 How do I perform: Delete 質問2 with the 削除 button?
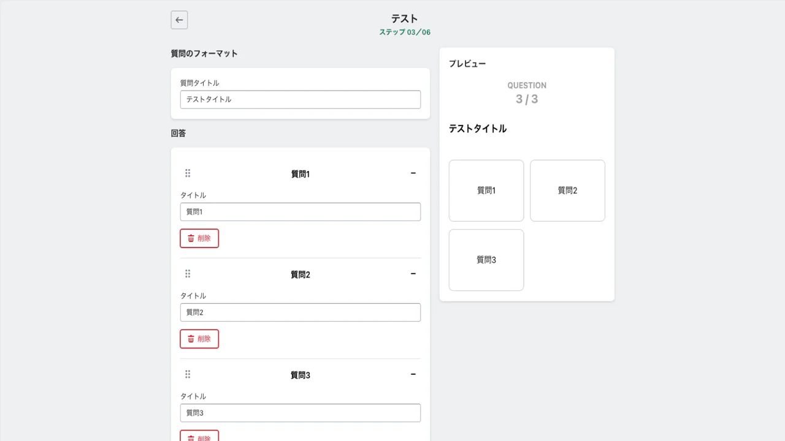199,339
